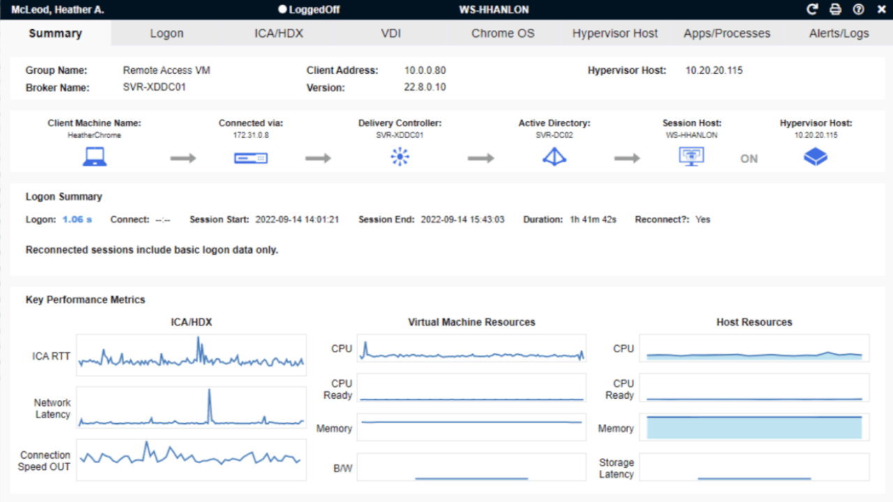Select the ICA RTT chart
The image size is (893, 502).
tap(191, 356)
